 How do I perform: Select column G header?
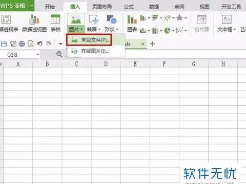[194, 64]
